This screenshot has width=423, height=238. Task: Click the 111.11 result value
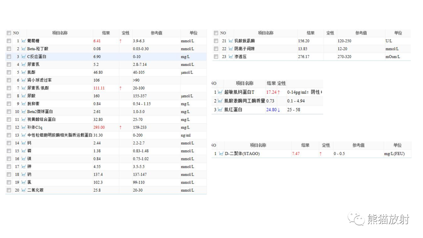coord(99,88)
